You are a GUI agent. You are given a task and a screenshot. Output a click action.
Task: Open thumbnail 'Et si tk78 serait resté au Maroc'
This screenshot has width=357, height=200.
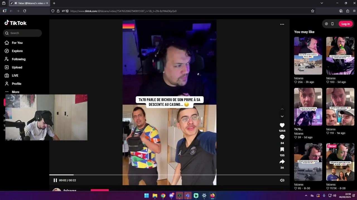tap(308, 56)
